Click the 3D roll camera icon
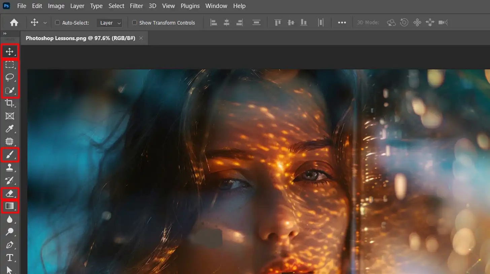490x274 pixels. pos(404,22)
